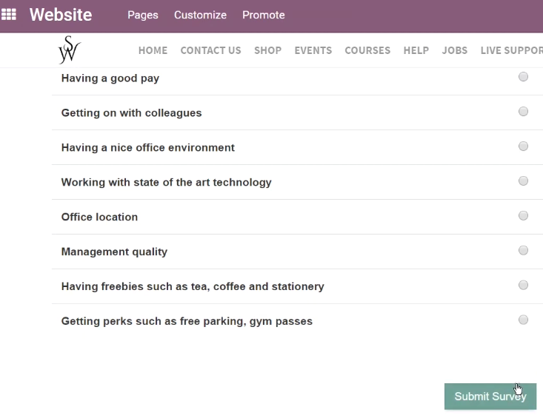Open the Customize menu
The image size is (543, 418).
tap(200, 15)
